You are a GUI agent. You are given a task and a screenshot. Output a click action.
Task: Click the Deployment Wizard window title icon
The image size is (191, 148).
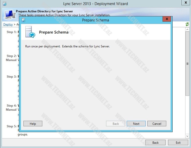click(5, 4)
